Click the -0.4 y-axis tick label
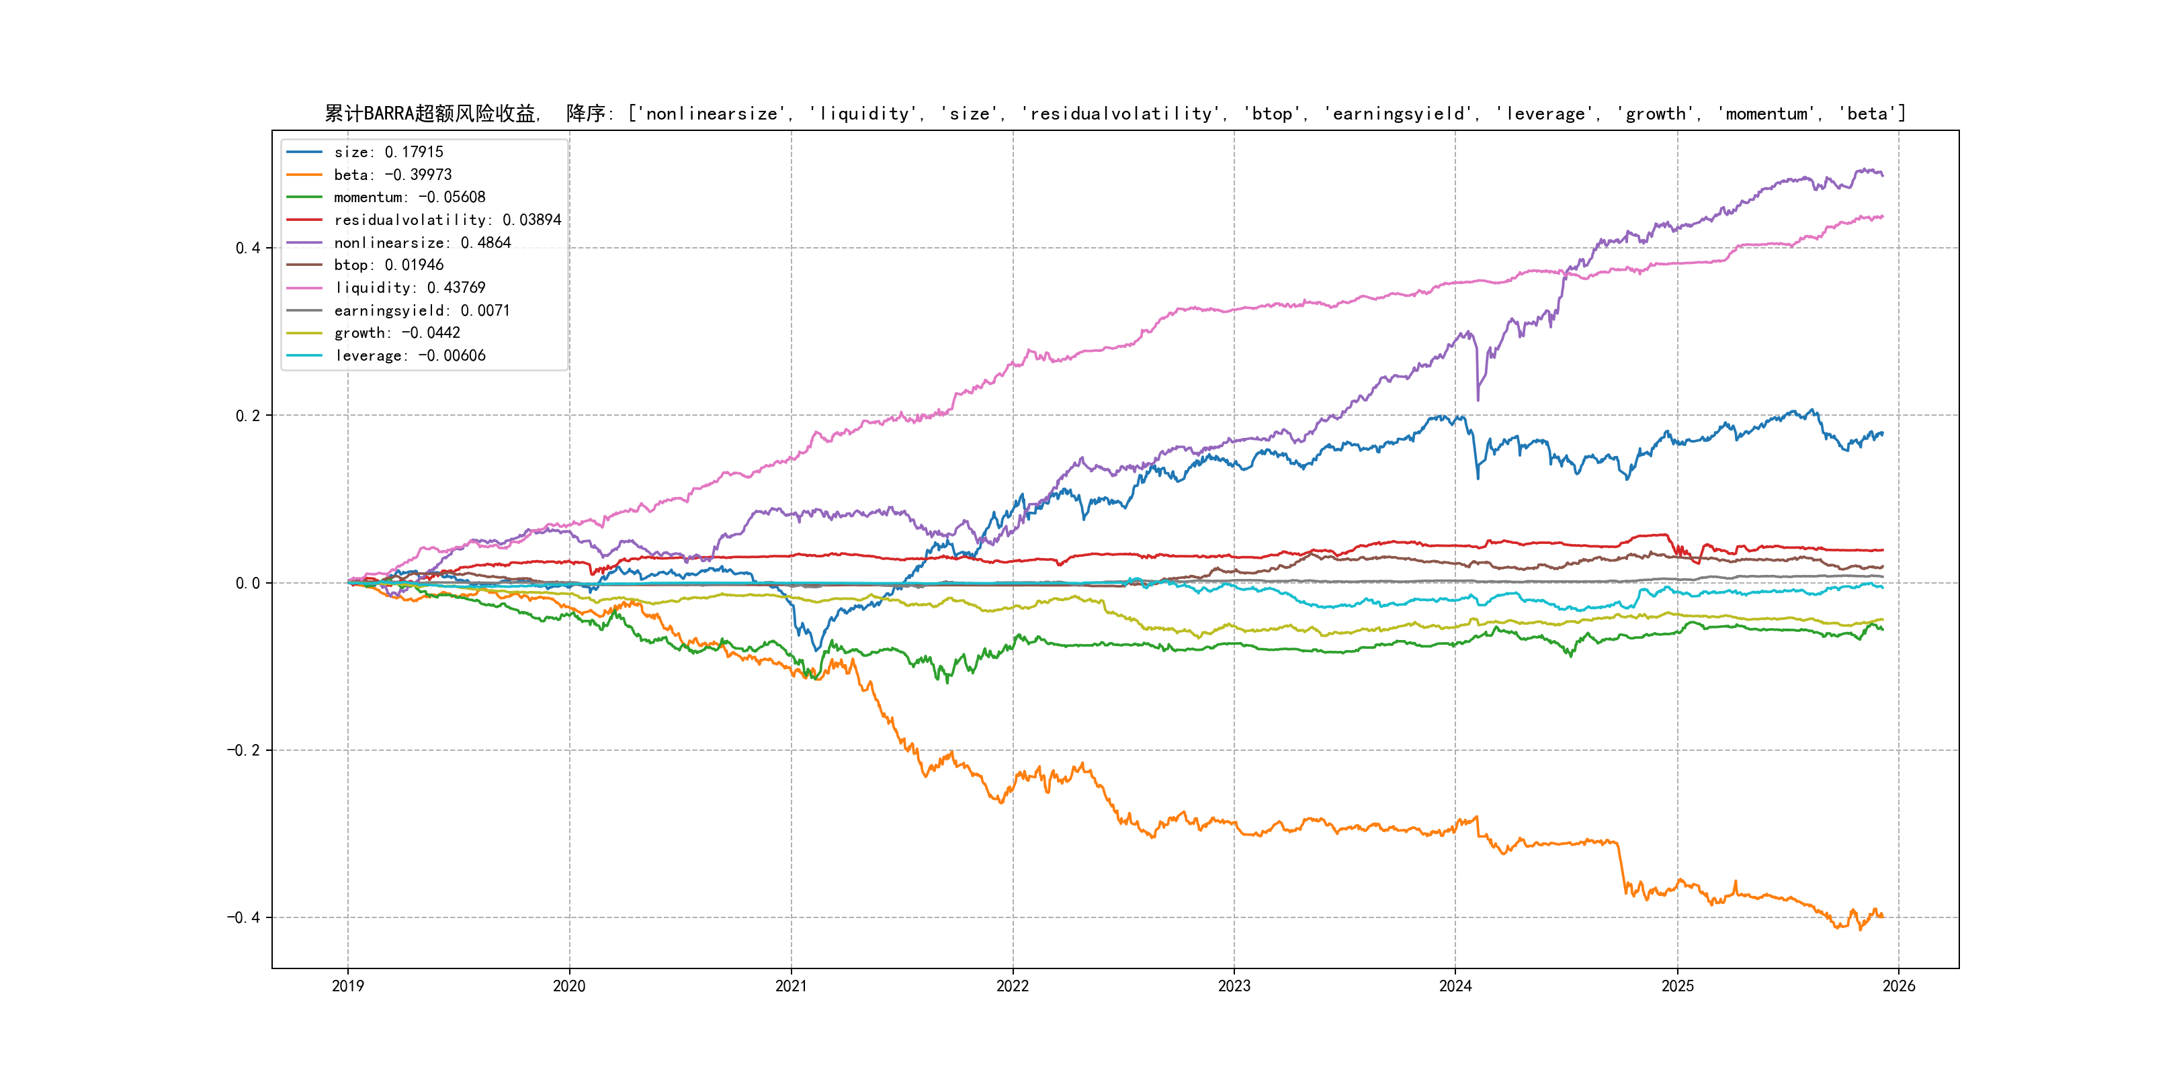 (243, 917)
